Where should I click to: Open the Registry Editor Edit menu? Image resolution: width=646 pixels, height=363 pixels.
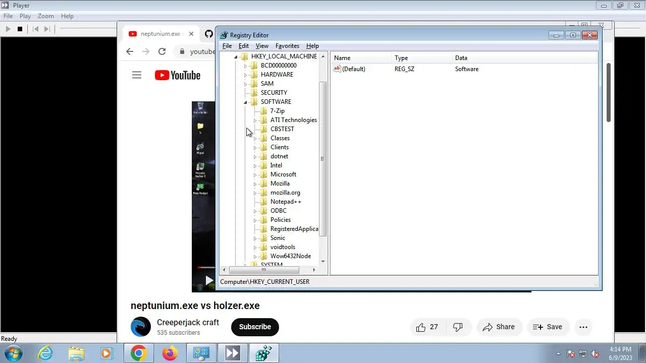[x=243, y=46]
